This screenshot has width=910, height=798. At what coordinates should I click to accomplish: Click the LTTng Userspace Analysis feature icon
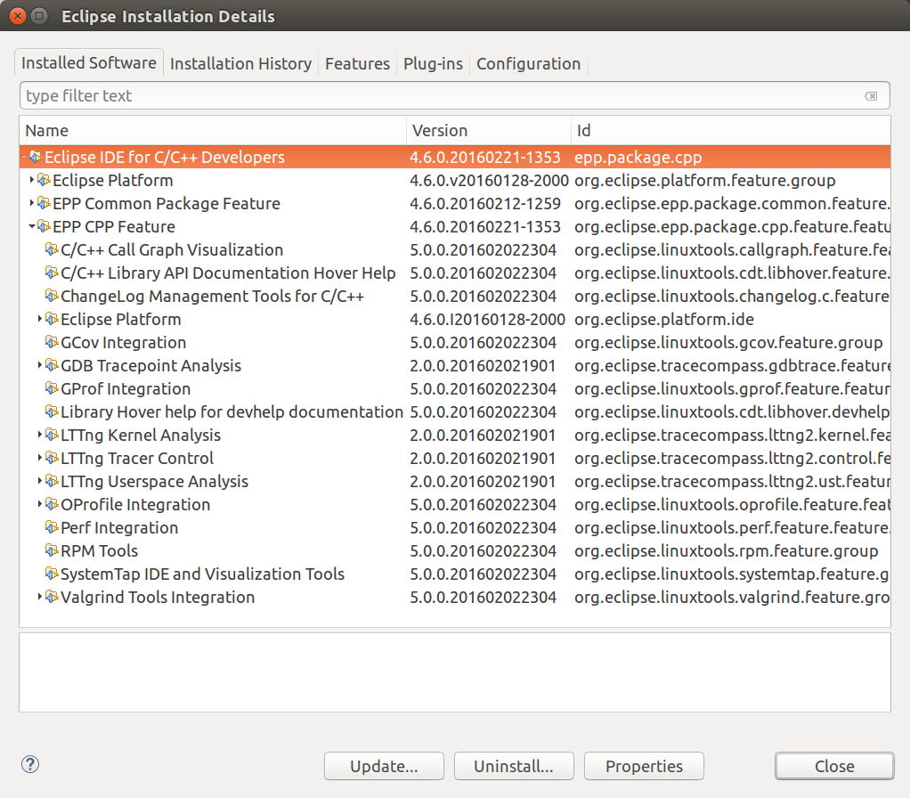[53, 481]
